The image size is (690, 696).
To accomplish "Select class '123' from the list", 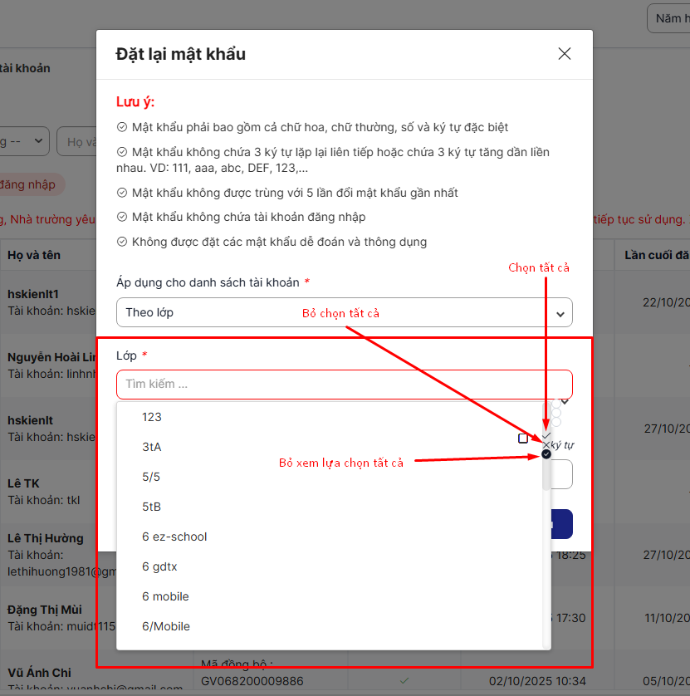I will 152,417.
